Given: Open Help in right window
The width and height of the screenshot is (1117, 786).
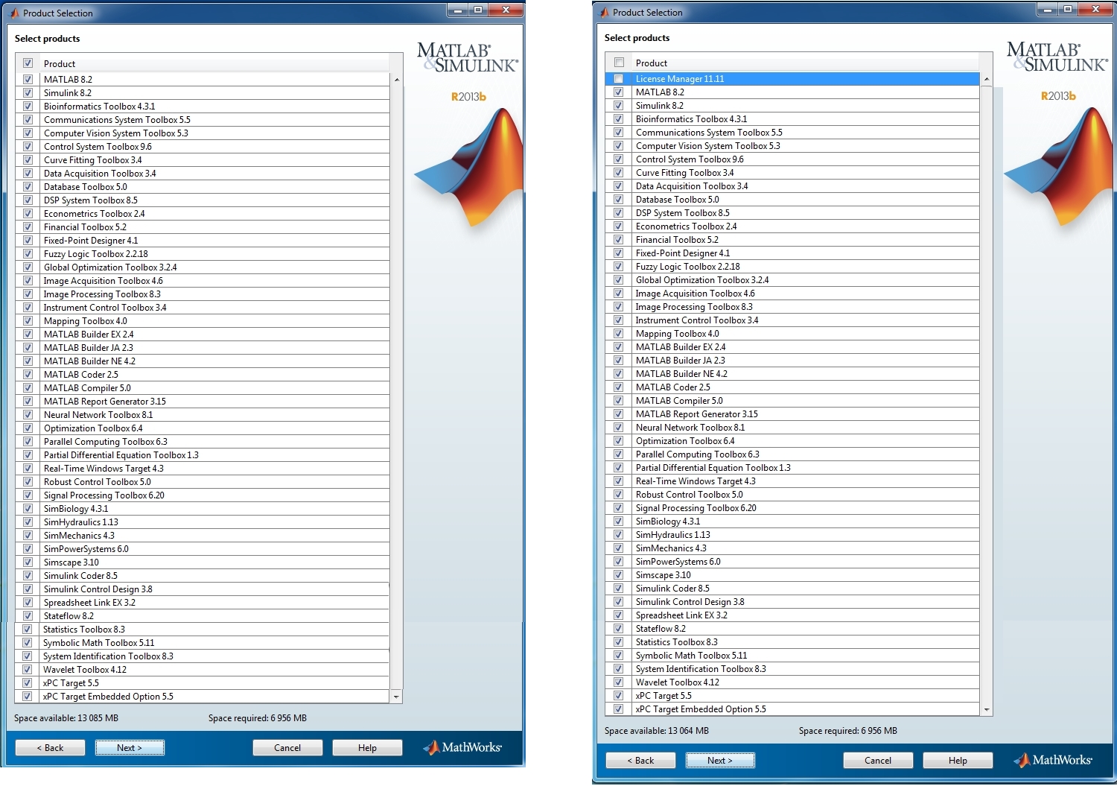Looking at the screenshot, I should point(958,760).
